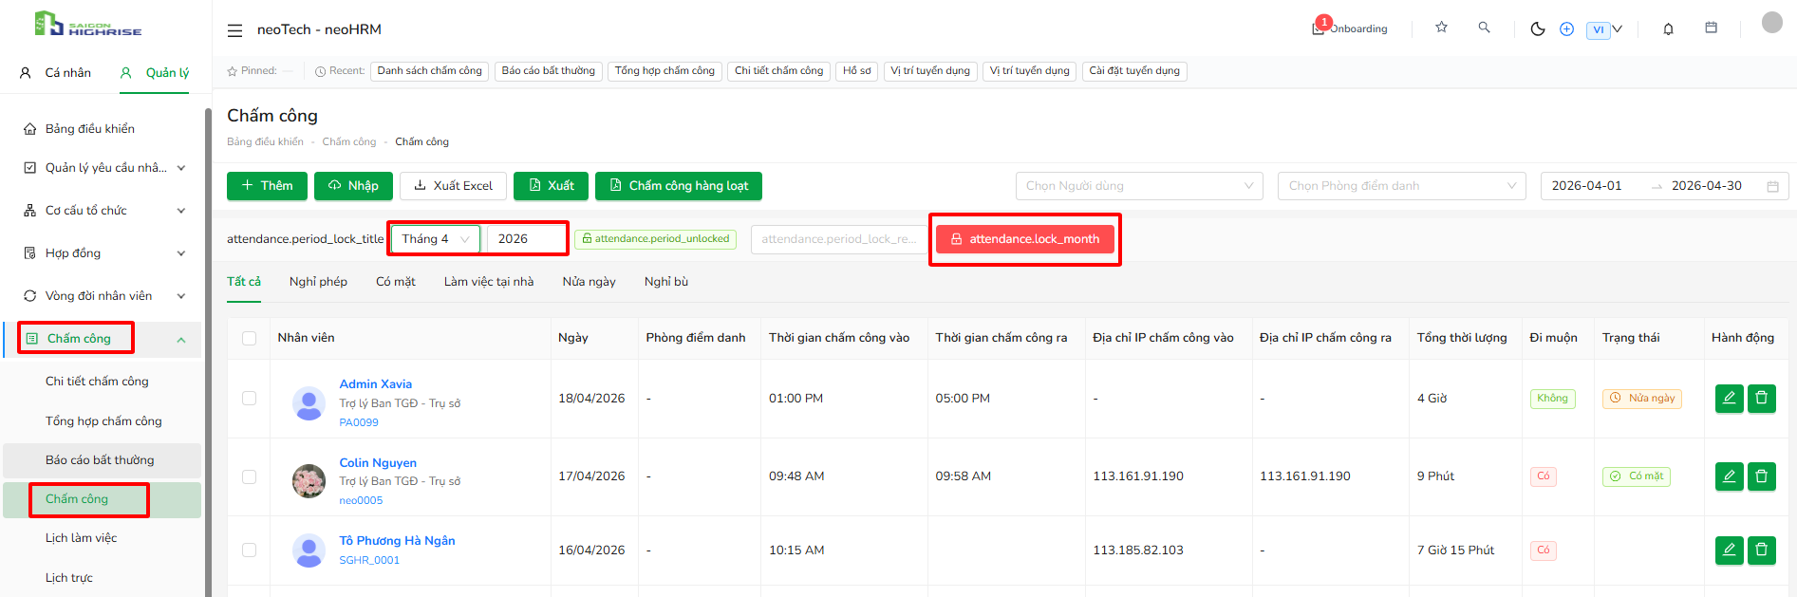Viewport: 1797px width, 597px height.
Task: Switch to Tất cả tab
Action: [x=244, y=282]
